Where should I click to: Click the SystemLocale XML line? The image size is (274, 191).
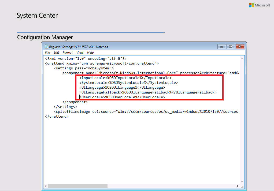click(x=129, y=83)
